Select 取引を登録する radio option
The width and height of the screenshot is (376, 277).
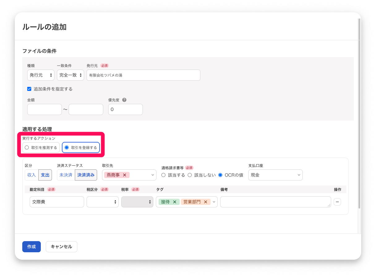[x=81, y=147]
